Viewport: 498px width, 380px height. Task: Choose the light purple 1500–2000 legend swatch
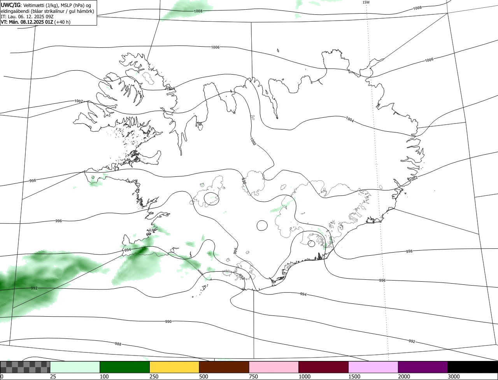tap(373, 367)
